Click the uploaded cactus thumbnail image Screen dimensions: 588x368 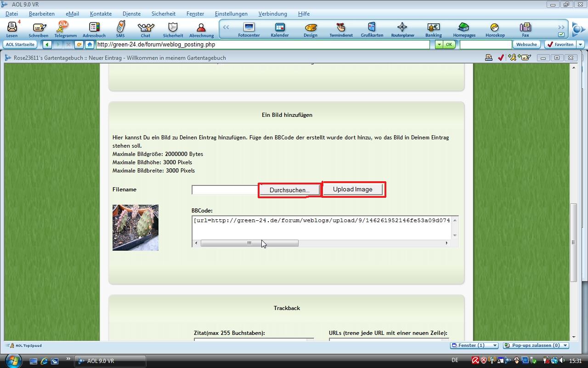[x=136, y=228]
